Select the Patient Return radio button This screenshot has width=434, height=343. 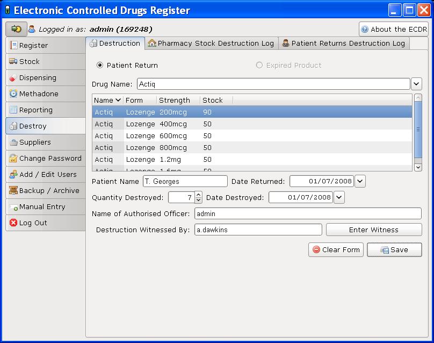point(99,66)
